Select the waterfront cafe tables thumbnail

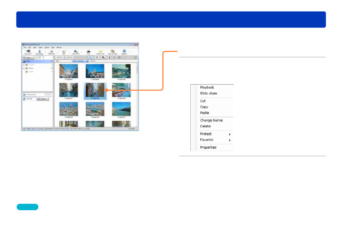[121, 90]
